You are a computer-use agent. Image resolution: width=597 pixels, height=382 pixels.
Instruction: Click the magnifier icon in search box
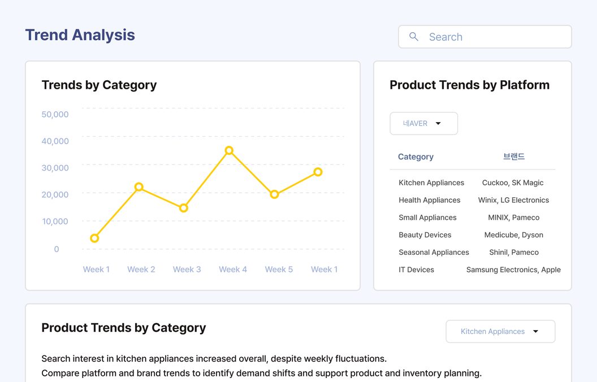(x=413, y=37)
